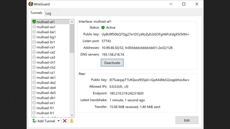Select the mullvad-dk1 tunnel

[x=51, y=98]
